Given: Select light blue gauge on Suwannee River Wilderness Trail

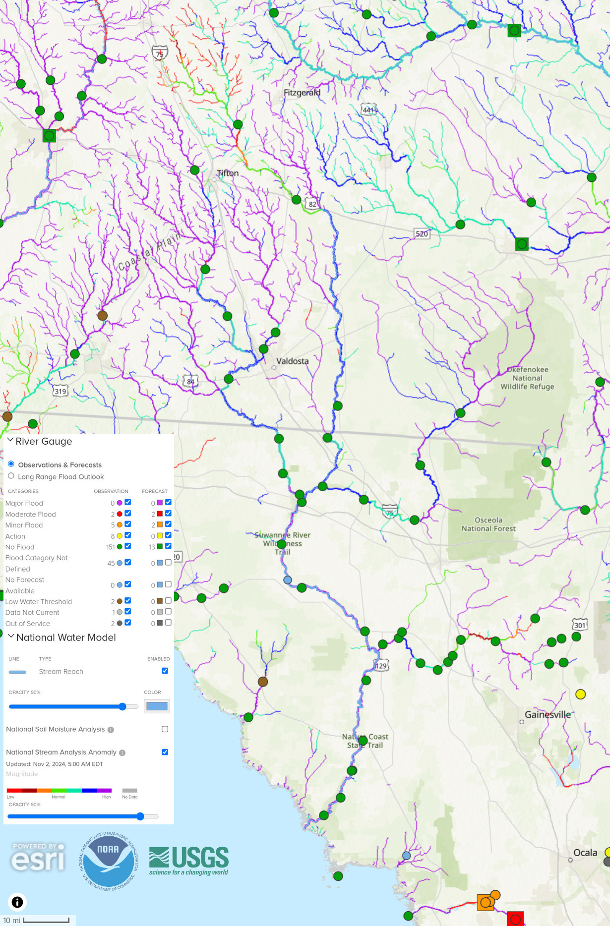Looking at the screenshot, I should (x=288, y=579).
